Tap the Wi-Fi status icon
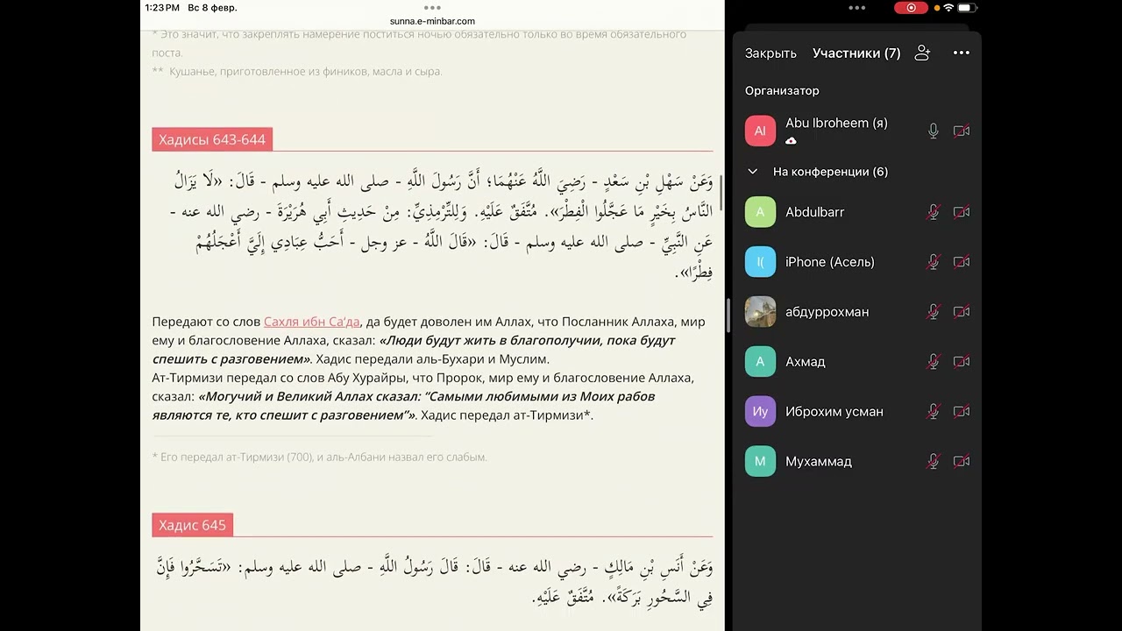The image size is (1122, 631). click(x=948, y=8)
